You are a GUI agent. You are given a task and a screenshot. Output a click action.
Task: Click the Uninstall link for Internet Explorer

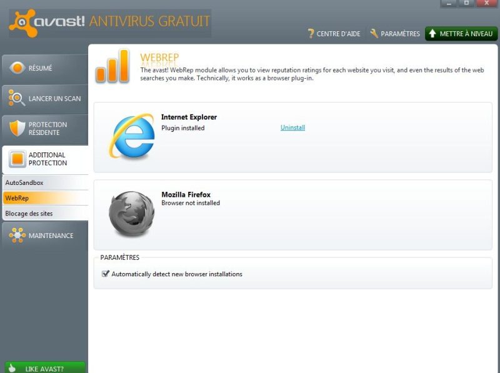(292, 127)
